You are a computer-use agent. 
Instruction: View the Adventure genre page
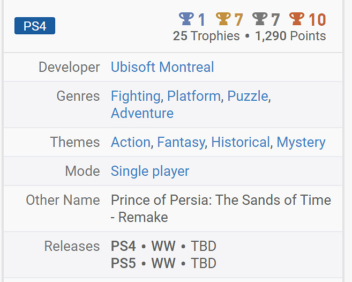tap(142, 113)
